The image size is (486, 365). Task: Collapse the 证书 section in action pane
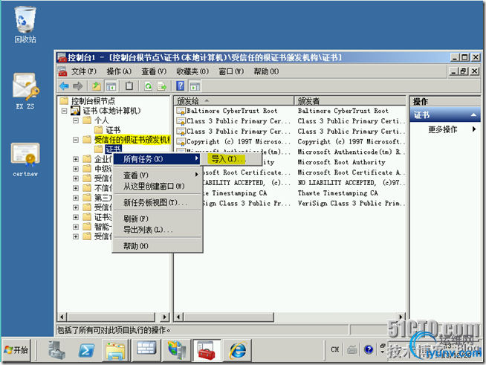click(x=473, y=115)
